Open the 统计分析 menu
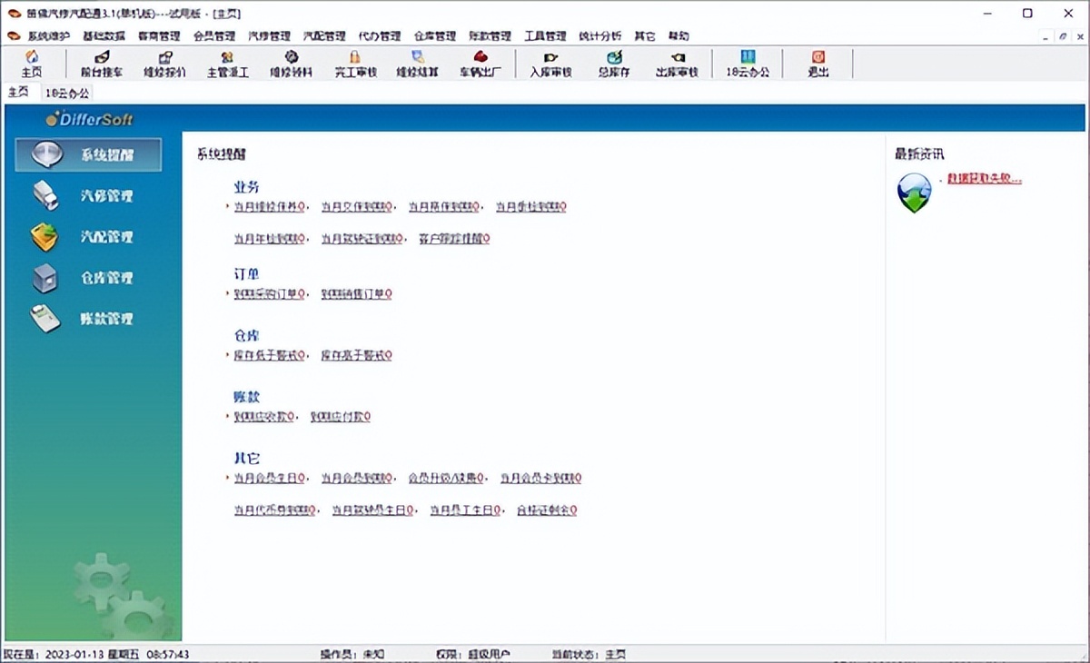This screenshot has height=663, width=1090. pyautogui.click(x=599, y=35)
